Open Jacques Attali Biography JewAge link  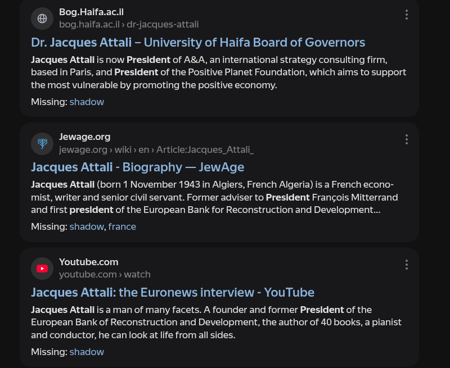[137, 167]
